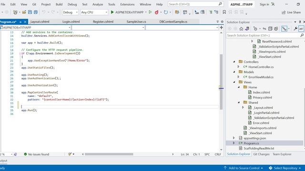The height and width of the screenshot is (171, 305).
Task: Click the Save All icon
Action: (x=36, y=12)
